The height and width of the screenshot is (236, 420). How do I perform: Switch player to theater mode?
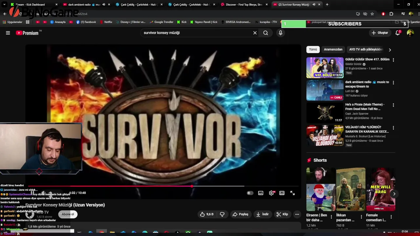point(282,193)
